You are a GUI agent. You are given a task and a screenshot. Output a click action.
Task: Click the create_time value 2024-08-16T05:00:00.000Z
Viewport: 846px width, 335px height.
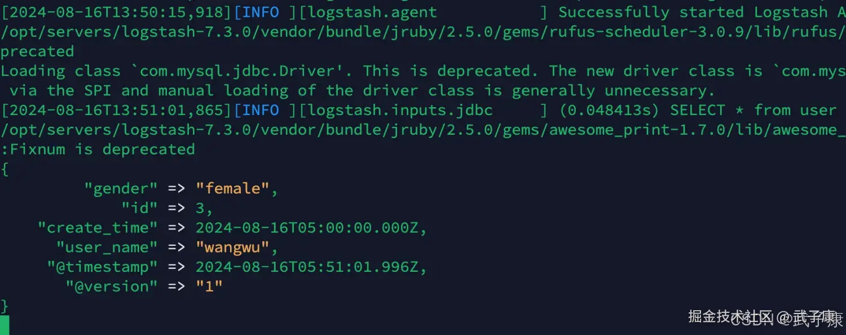(307, 228)
